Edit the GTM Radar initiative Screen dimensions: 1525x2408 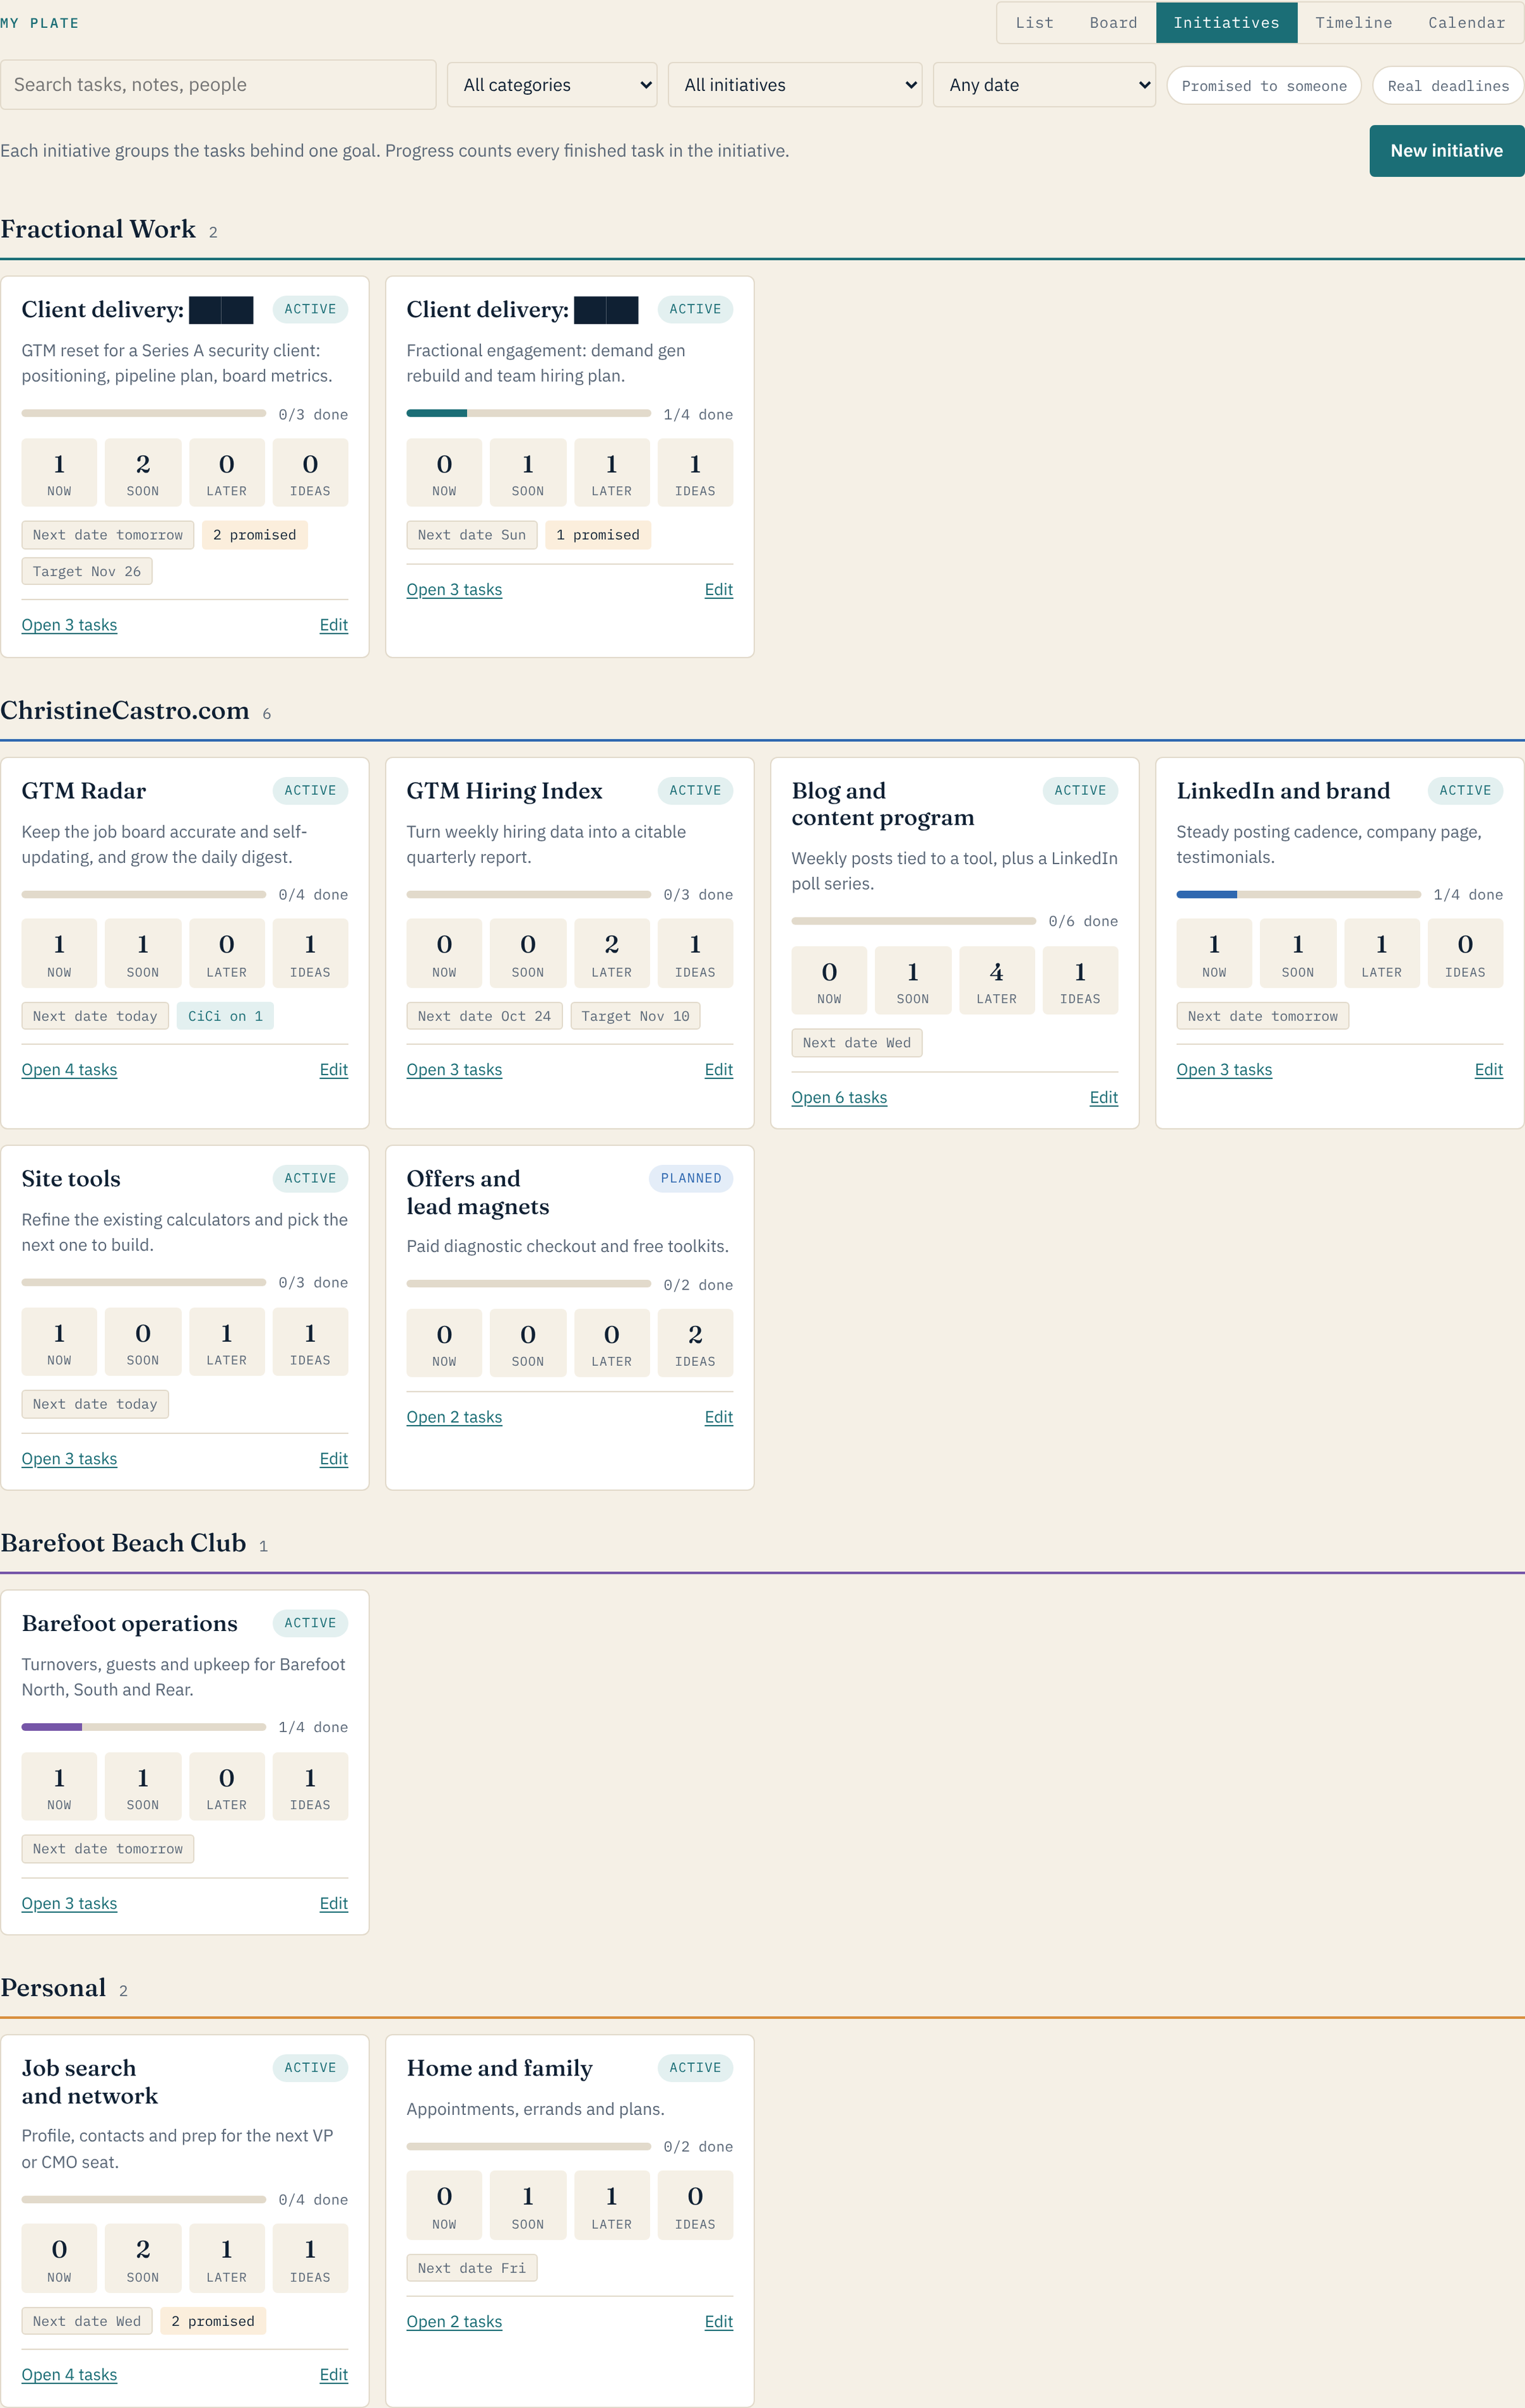tap(334, 1070)
